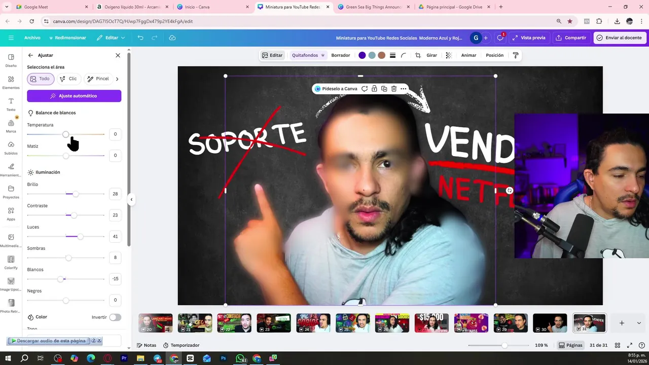
Task: Click the Contraste value field showing 23
Action: point(115,215)
